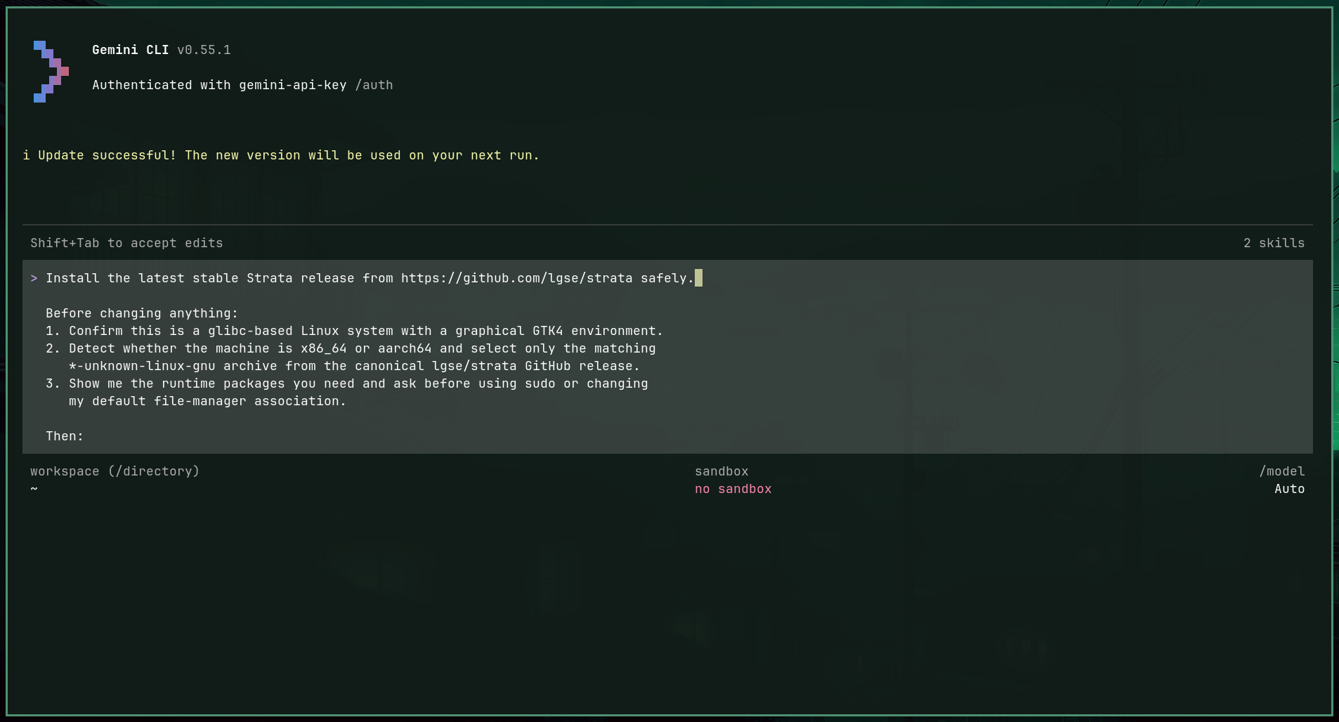
Task: Click the Gemini CLI pixel logo
Action: coord(51,72)
